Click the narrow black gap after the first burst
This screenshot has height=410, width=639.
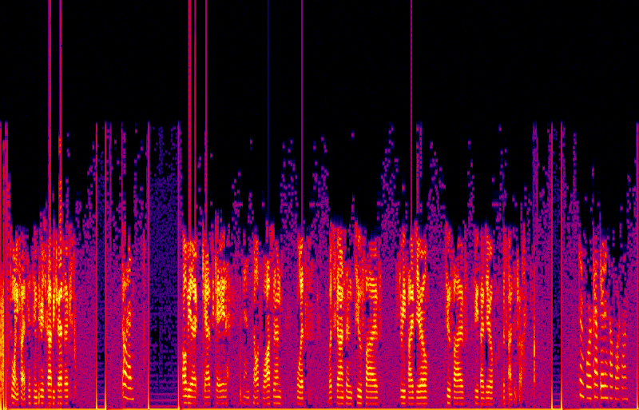(101, 320)
